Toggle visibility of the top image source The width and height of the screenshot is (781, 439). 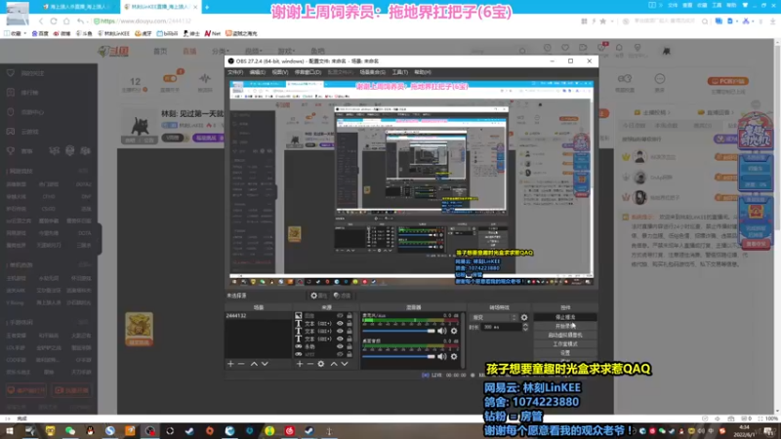pos(340,315)
